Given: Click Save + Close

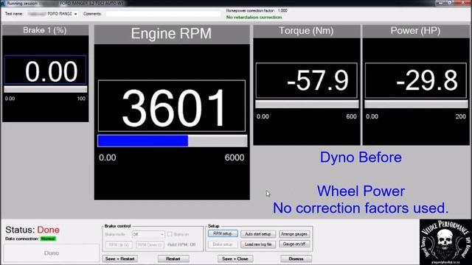Looking at the screenshot, I should [x=235, y=258].
